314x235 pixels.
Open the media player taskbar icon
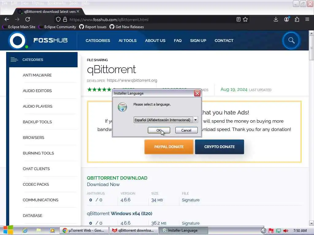[x=52, y=230]
